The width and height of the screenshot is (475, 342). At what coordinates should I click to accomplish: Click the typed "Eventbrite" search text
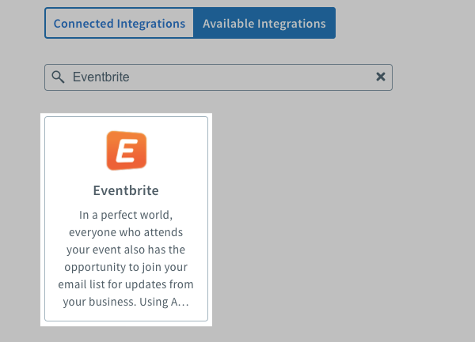pos(101,77)
